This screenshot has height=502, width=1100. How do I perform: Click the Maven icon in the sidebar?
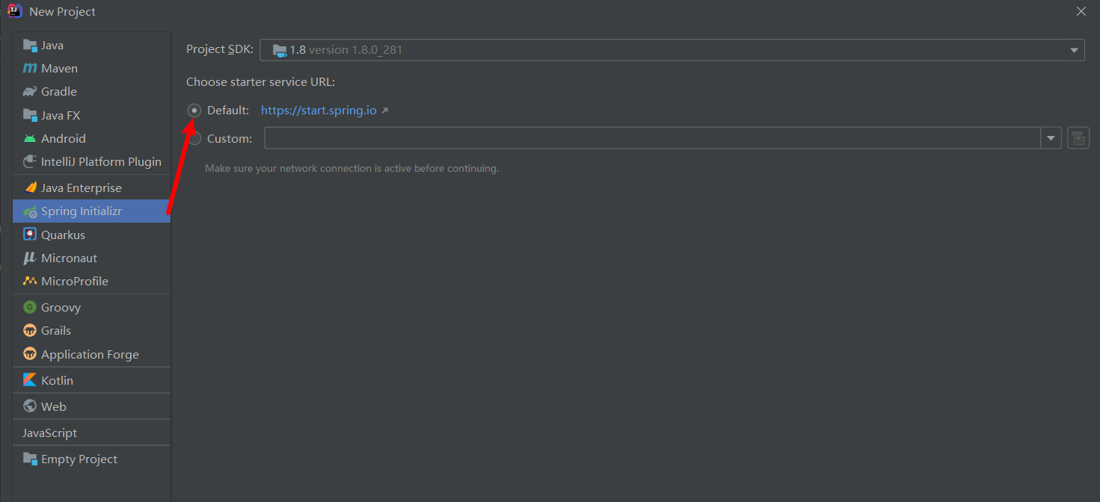[30, 68]
